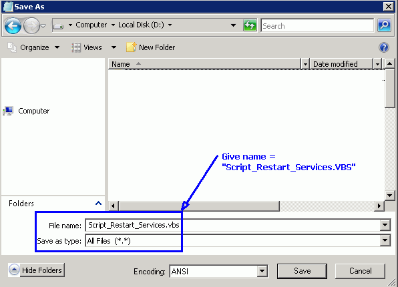Click the Hide Folders button
Screen dimensions: 398x287
pos(42,270)
